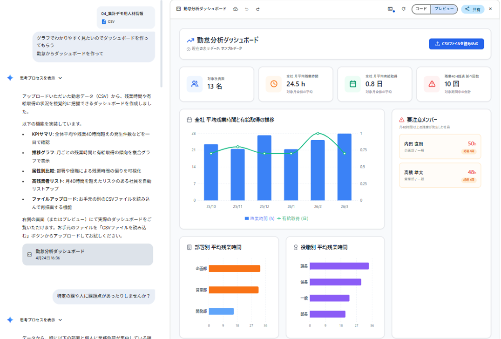Close the preview panel

tap(490, 9)
